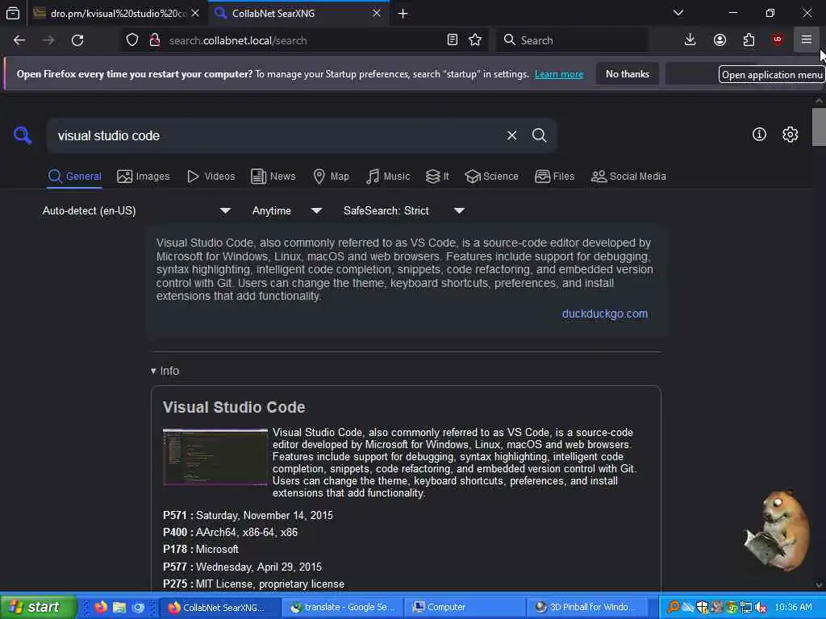Screen dimensions: 826x619
Task: Launch Firefox from taskbar quick launch
Action: (x=101, y=607)
